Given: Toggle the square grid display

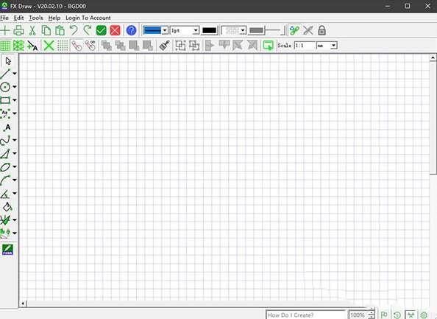Looking at the screenshot, I should point(5,45).
